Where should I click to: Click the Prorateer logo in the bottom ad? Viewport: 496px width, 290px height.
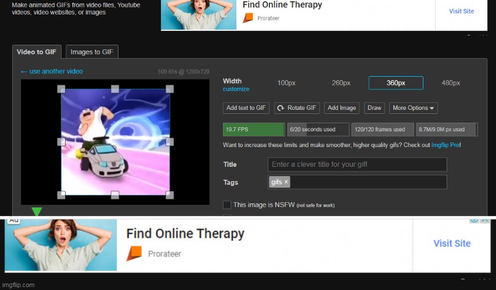coord(135,253)
